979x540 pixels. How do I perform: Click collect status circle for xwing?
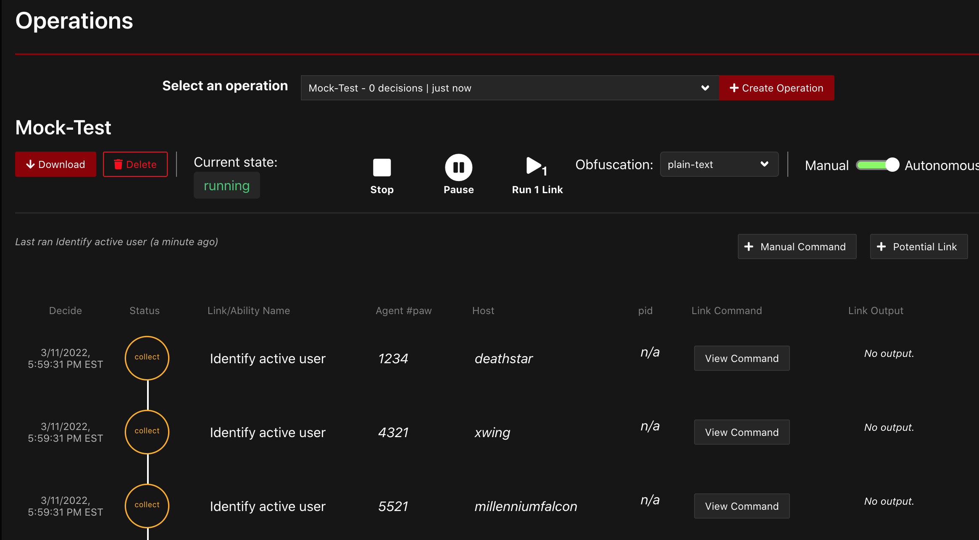[147, 432]
